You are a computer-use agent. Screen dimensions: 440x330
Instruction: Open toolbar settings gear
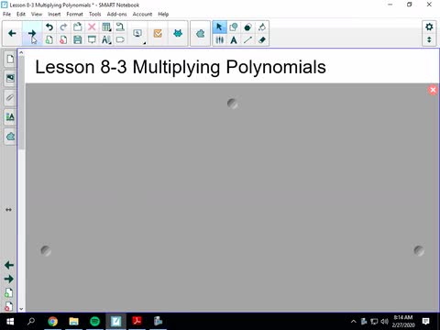429,27
